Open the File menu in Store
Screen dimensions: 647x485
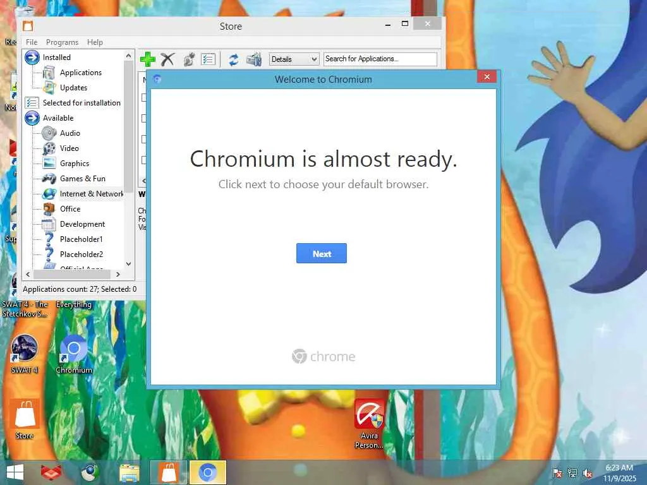tap(32, 42)
